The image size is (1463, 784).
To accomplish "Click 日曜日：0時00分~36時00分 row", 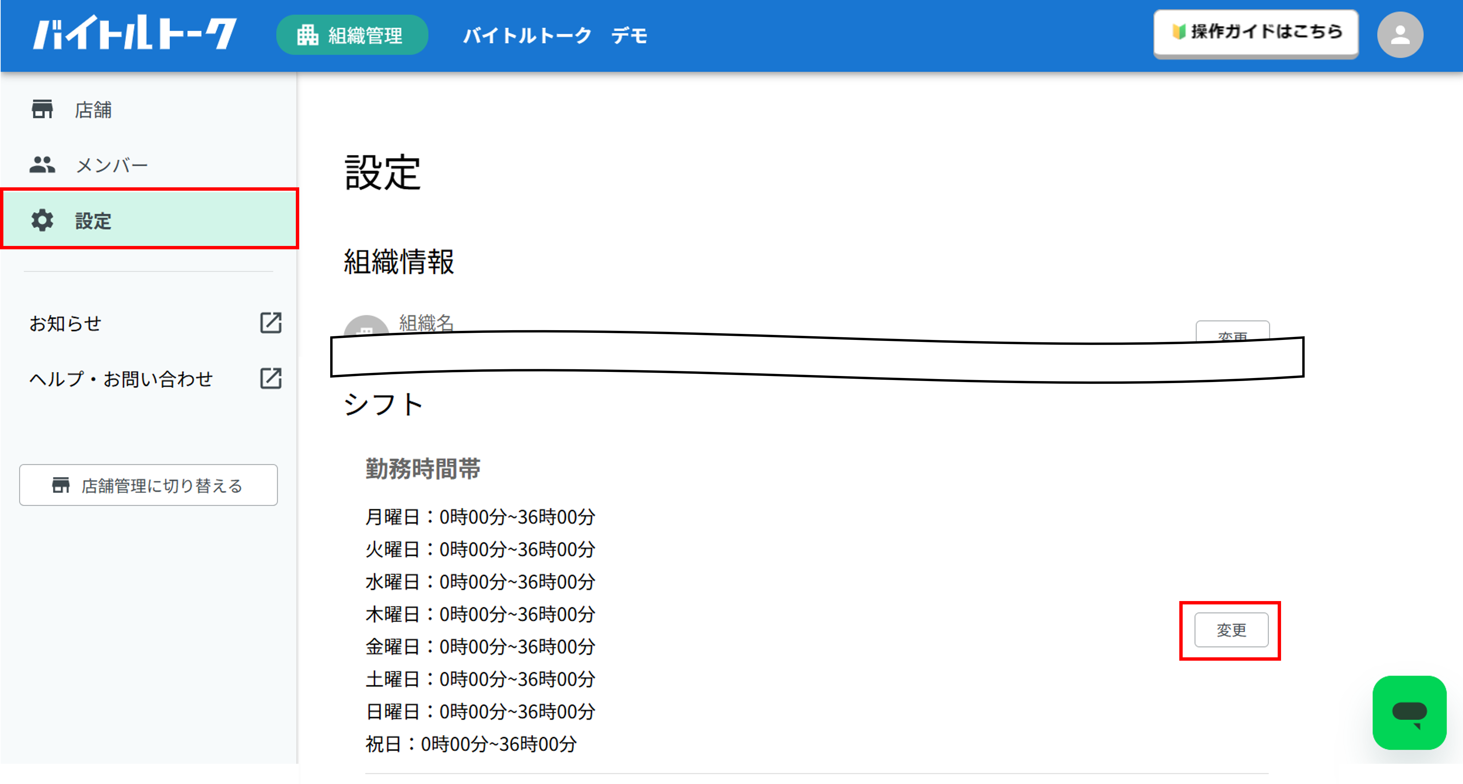I will [x=480, y=711].
